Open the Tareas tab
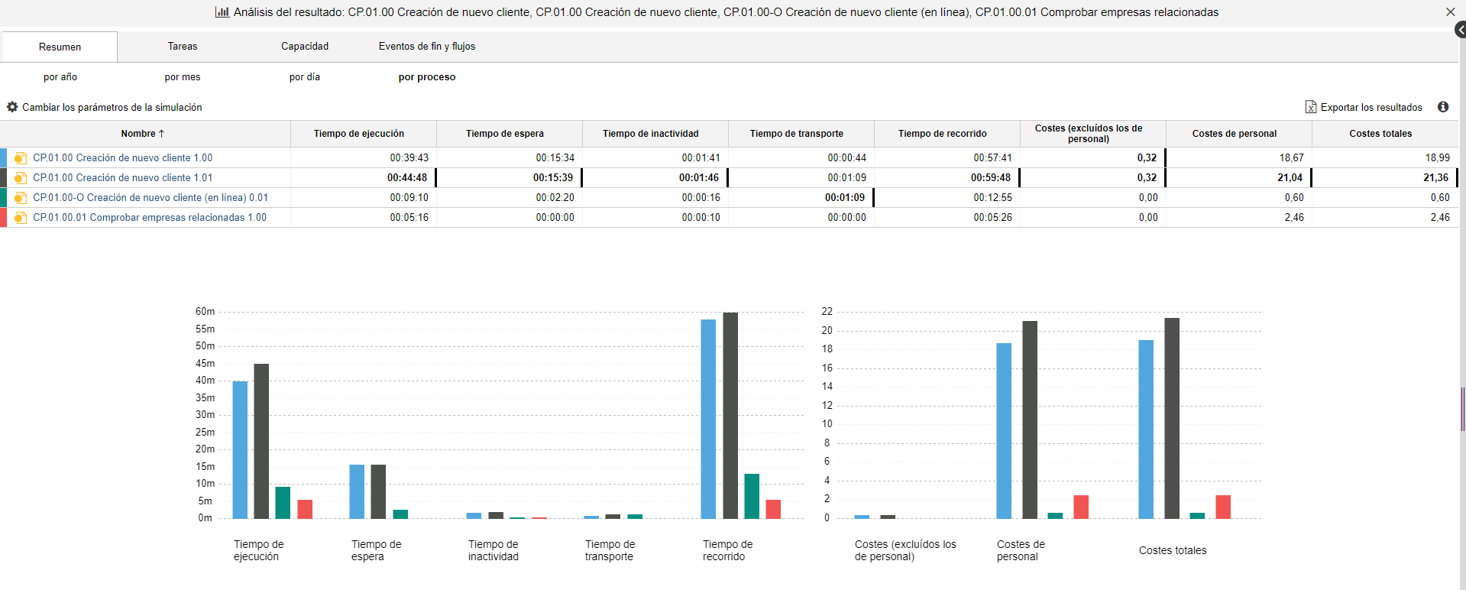The height and width of the screenshot is (590, 1466). pos(183,47)
